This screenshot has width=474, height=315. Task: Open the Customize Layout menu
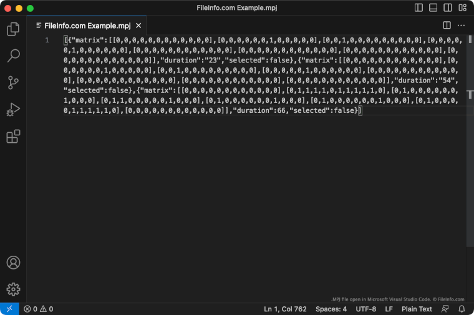pyautogui.click(x=462, y=8)
